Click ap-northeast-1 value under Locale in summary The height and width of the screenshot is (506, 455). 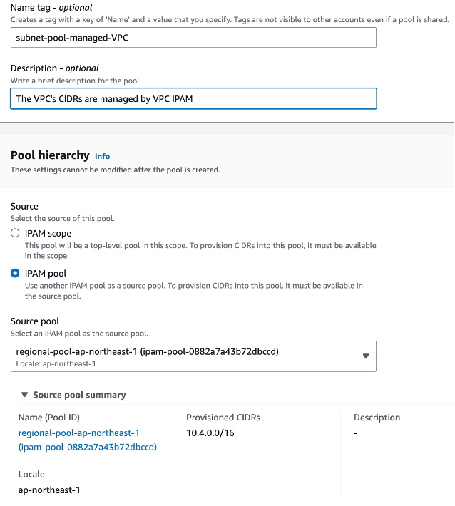(x=48, y=490)
